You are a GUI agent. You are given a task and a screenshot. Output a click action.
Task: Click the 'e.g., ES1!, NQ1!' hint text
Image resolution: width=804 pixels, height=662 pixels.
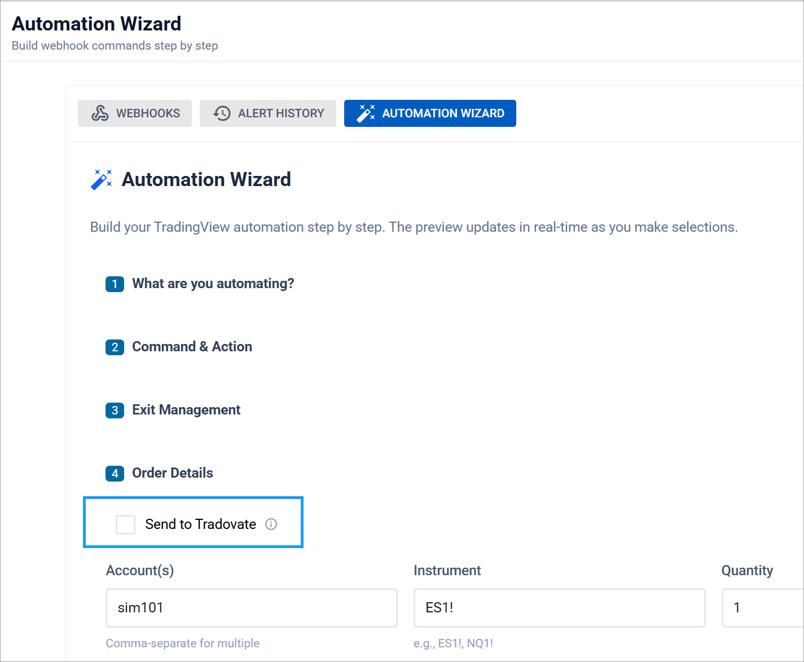(454, 643)
